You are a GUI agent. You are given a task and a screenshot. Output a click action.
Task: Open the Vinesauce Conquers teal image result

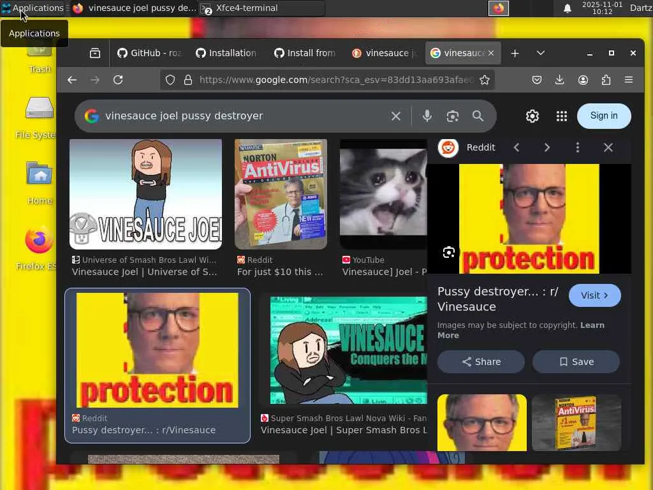pyautogui.click(x=349, y=350)
